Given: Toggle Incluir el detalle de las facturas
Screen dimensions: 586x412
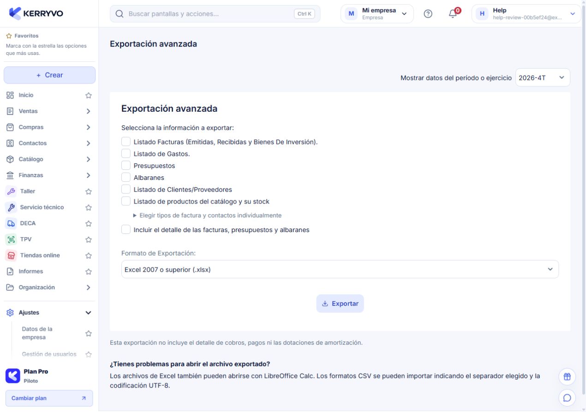Looking at the screenshot, I should tap(126, 229).
